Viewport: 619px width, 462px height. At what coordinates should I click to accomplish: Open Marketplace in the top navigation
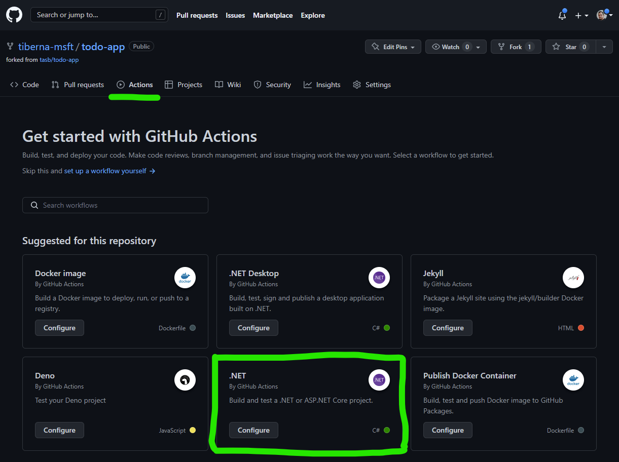tap(273, 15)
